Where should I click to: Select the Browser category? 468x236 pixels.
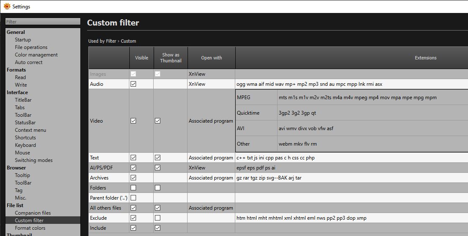16,168
